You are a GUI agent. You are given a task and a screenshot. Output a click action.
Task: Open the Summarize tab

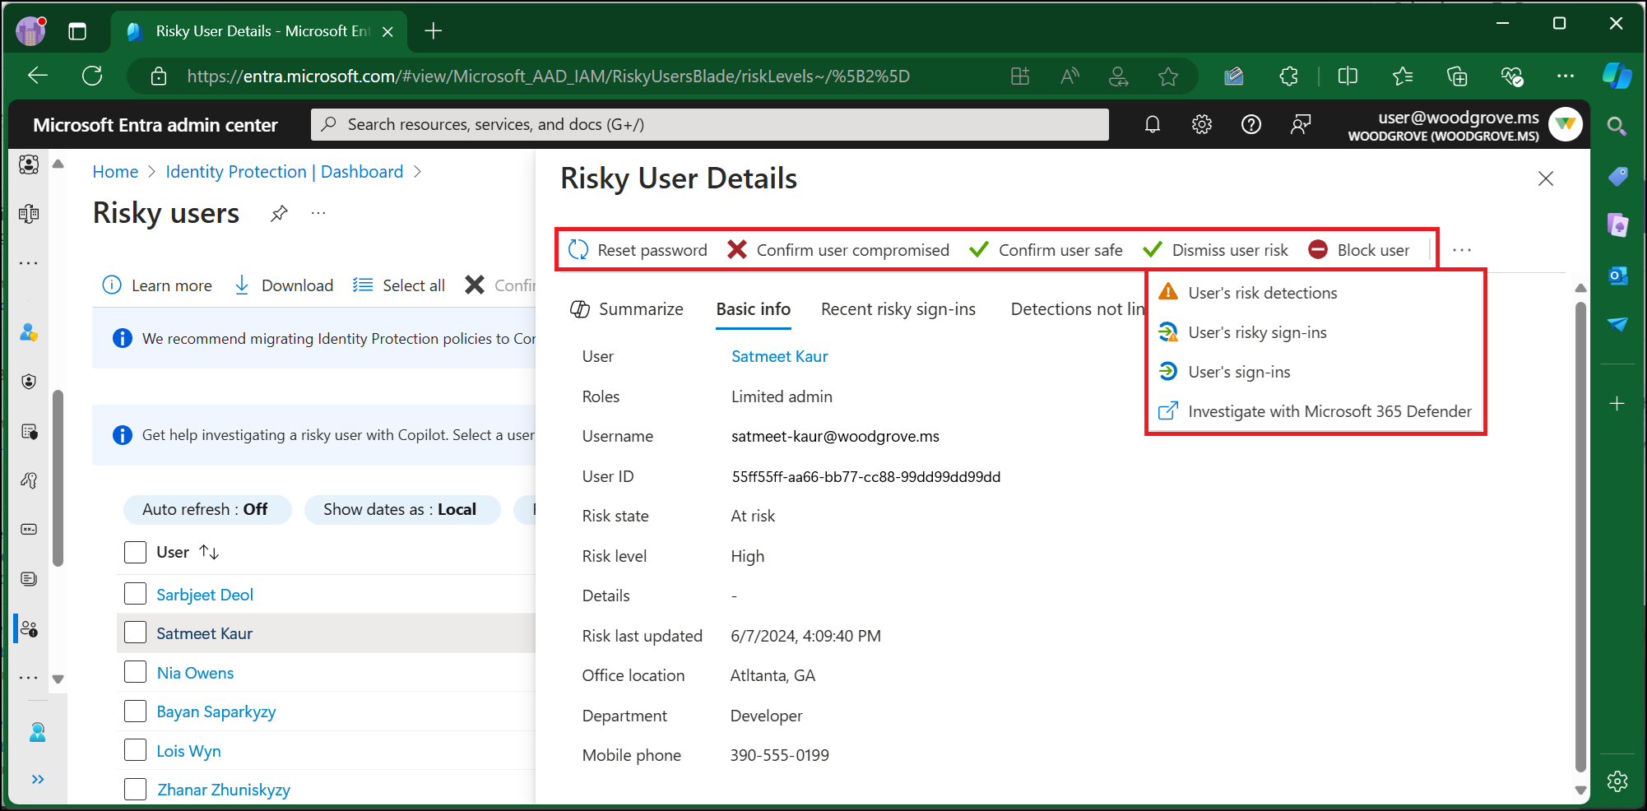point(627,309)
